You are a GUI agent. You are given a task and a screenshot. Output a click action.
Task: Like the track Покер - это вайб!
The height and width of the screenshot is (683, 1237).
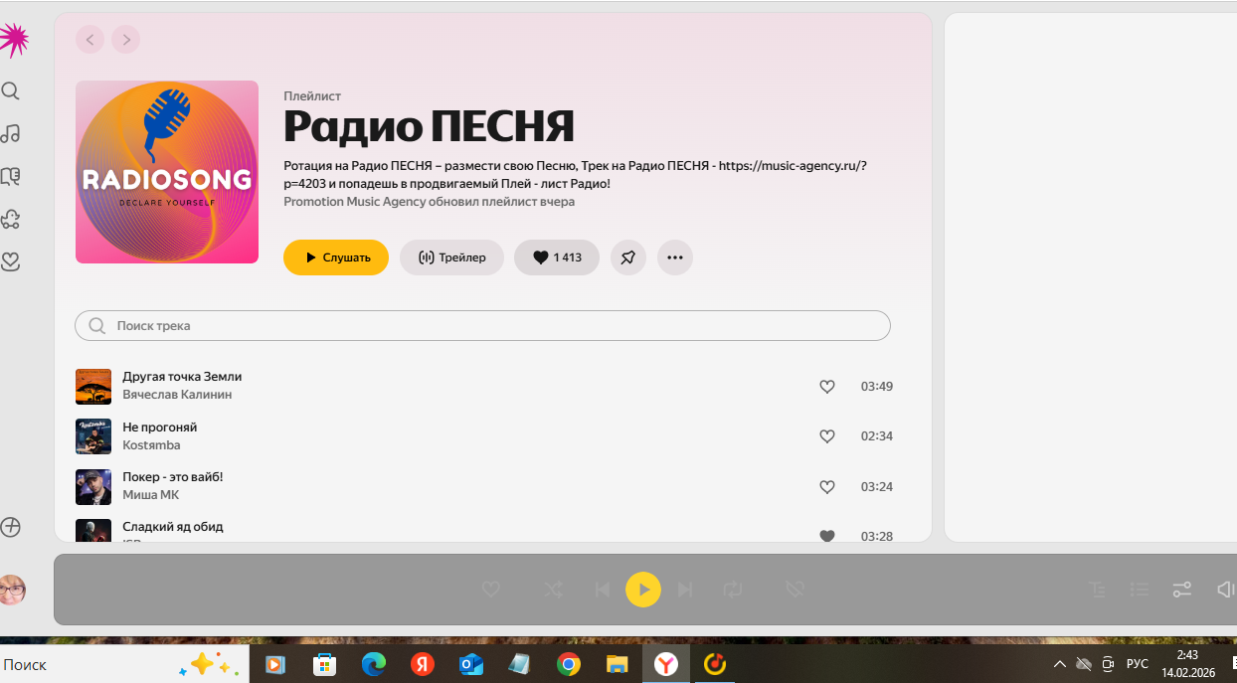(826, 487)
